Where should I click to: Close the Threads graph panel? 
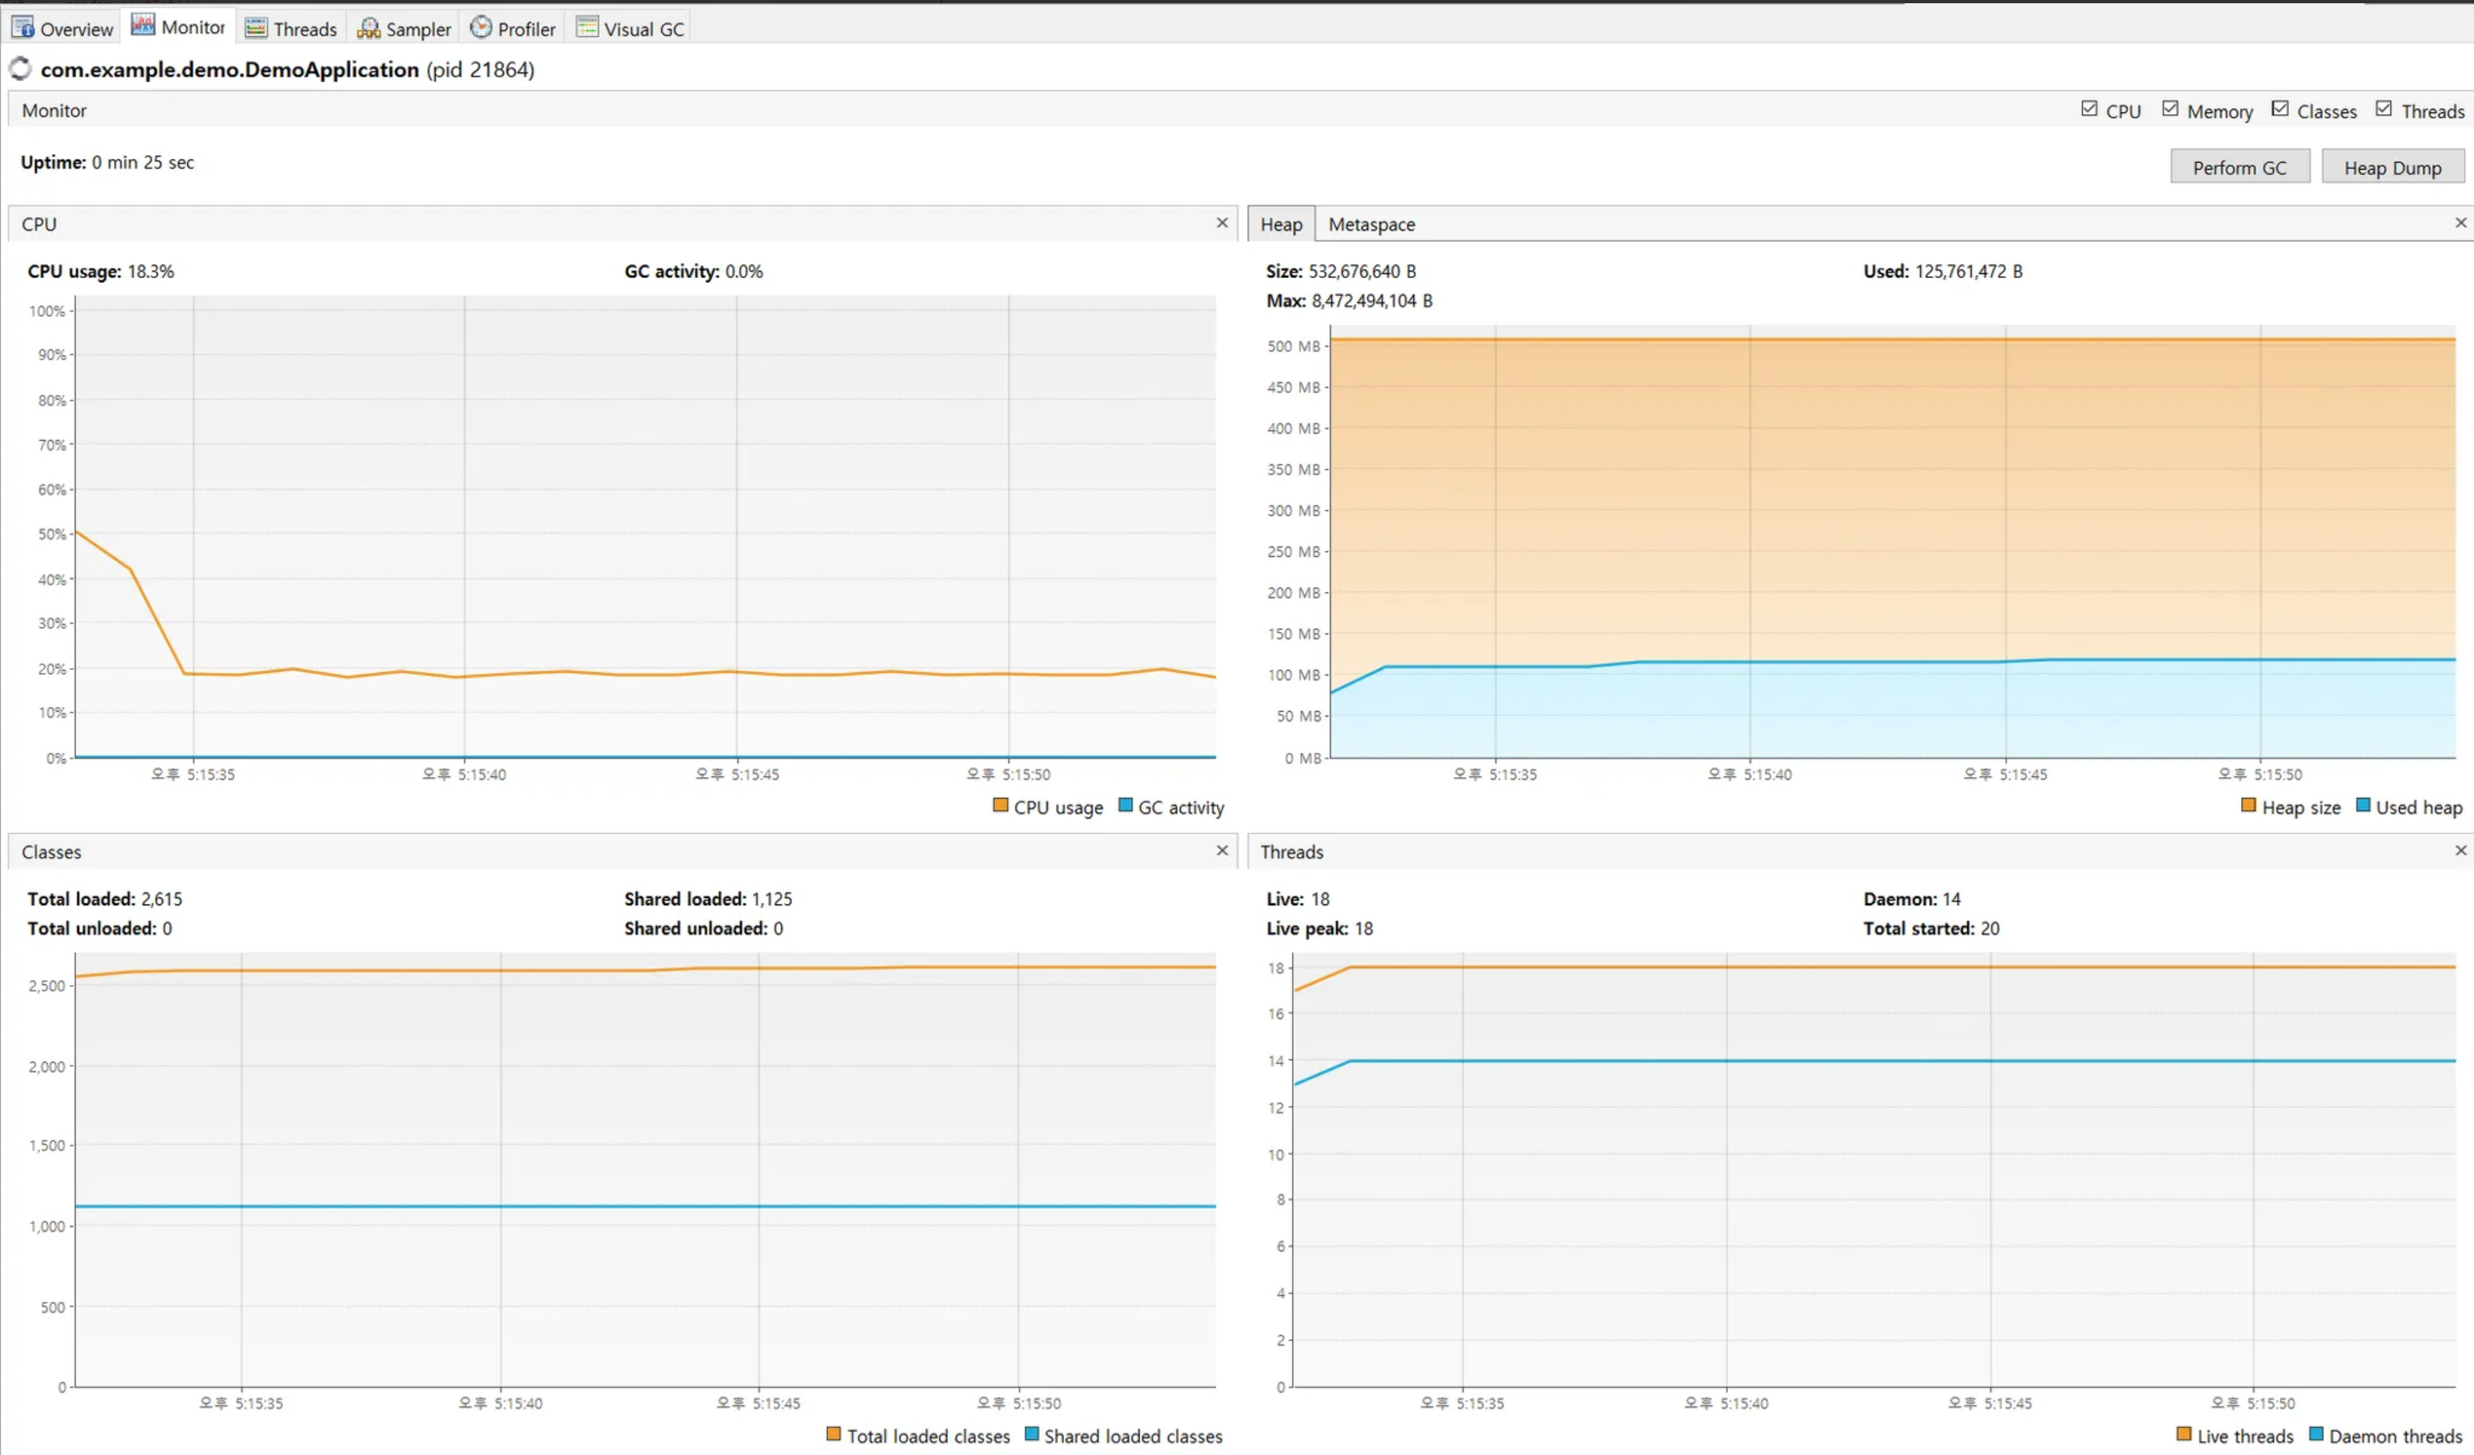click(2460, 850)
